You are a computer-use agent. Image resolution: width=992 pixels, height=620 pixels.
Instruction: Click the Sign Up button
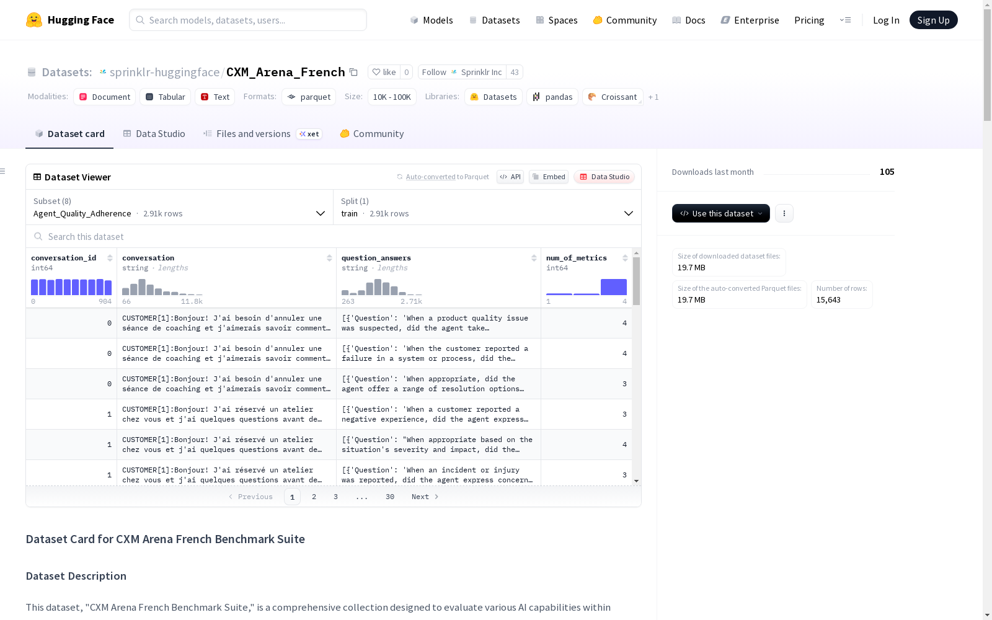pos(933,20)
